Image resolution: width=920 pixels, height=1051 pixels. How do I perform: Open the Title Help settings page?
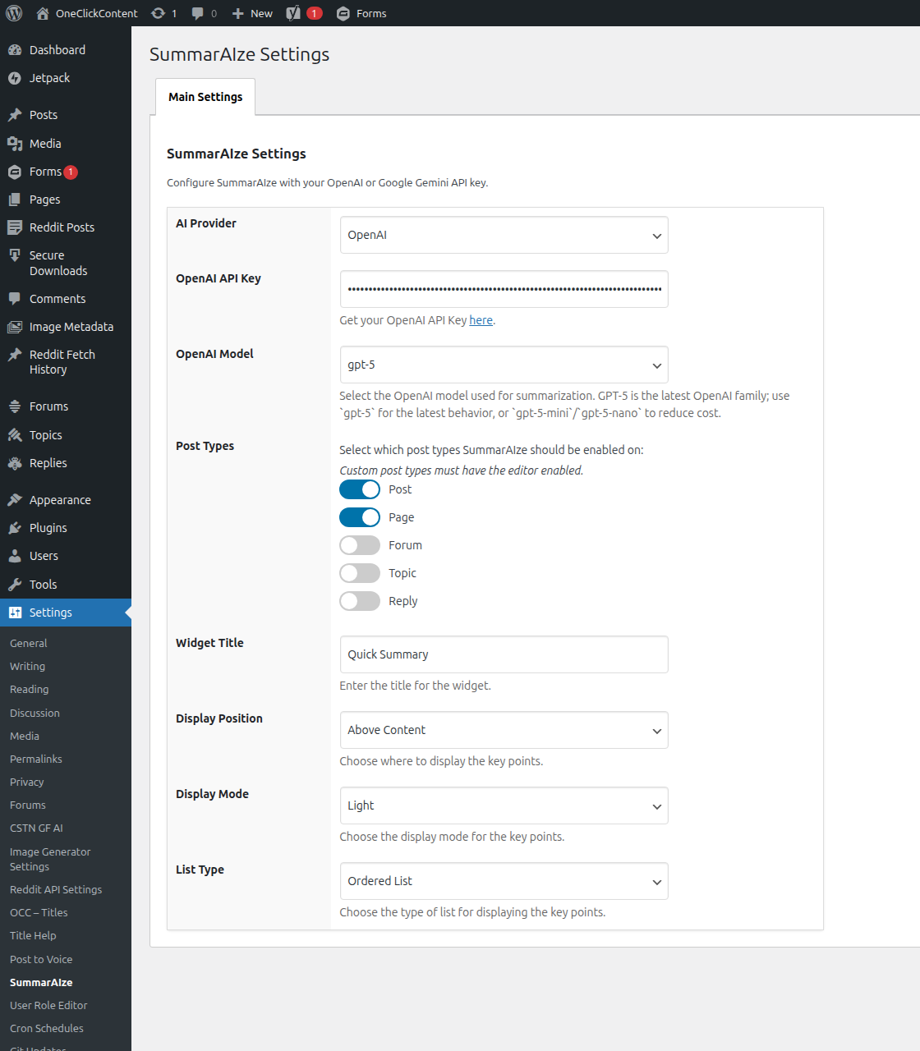click(33, 935)
